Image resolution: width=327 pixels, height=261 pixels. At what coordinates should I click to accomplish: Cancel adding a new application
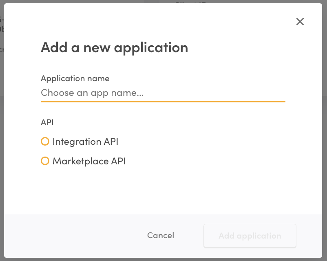(x=160, y=235)
